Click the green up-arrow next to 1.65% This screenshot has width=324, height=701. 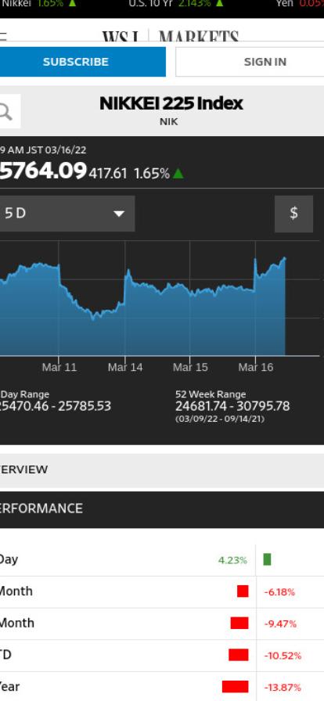pyautogui.click(x=178, y=173)
